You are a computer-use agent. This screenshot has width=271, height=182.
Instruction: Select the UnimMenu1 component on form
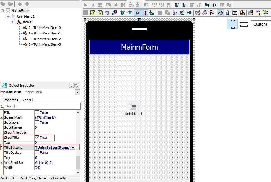tap(134, 107)
